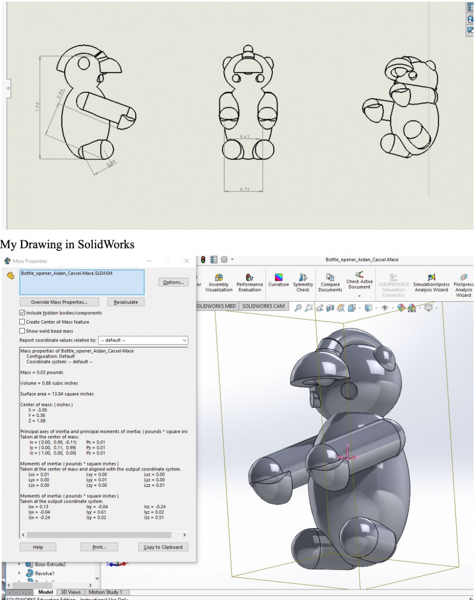Viewport: 476px width, 600px height.
Task: Expand the Check Active Document dropdown arrow
Action: point(359,296)
